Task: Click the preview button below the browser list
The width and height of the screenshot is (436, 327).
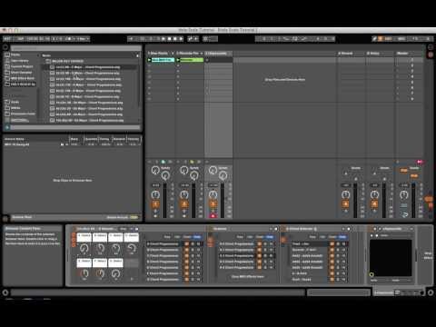Action: (7, 127)
